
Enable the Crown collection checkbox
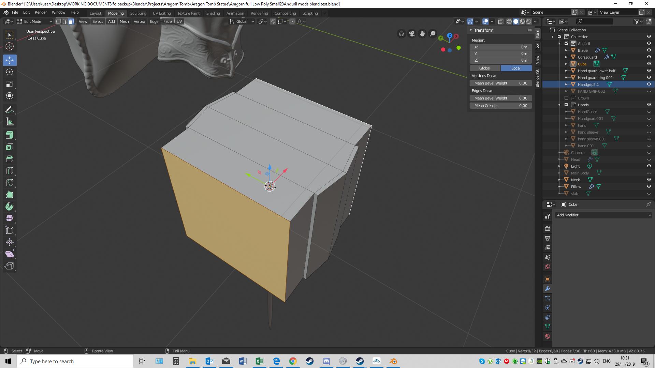[x=566, y=98]
